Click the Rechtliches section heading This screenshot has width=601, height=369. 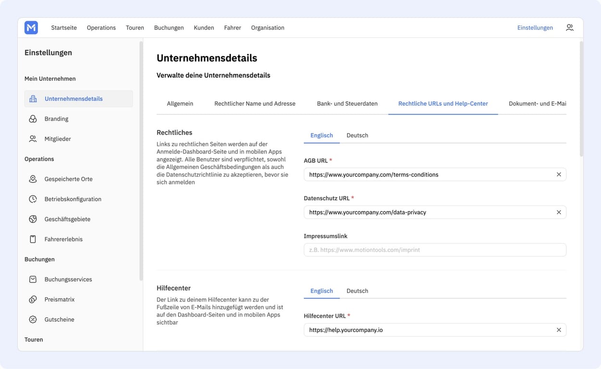point(175,133)
